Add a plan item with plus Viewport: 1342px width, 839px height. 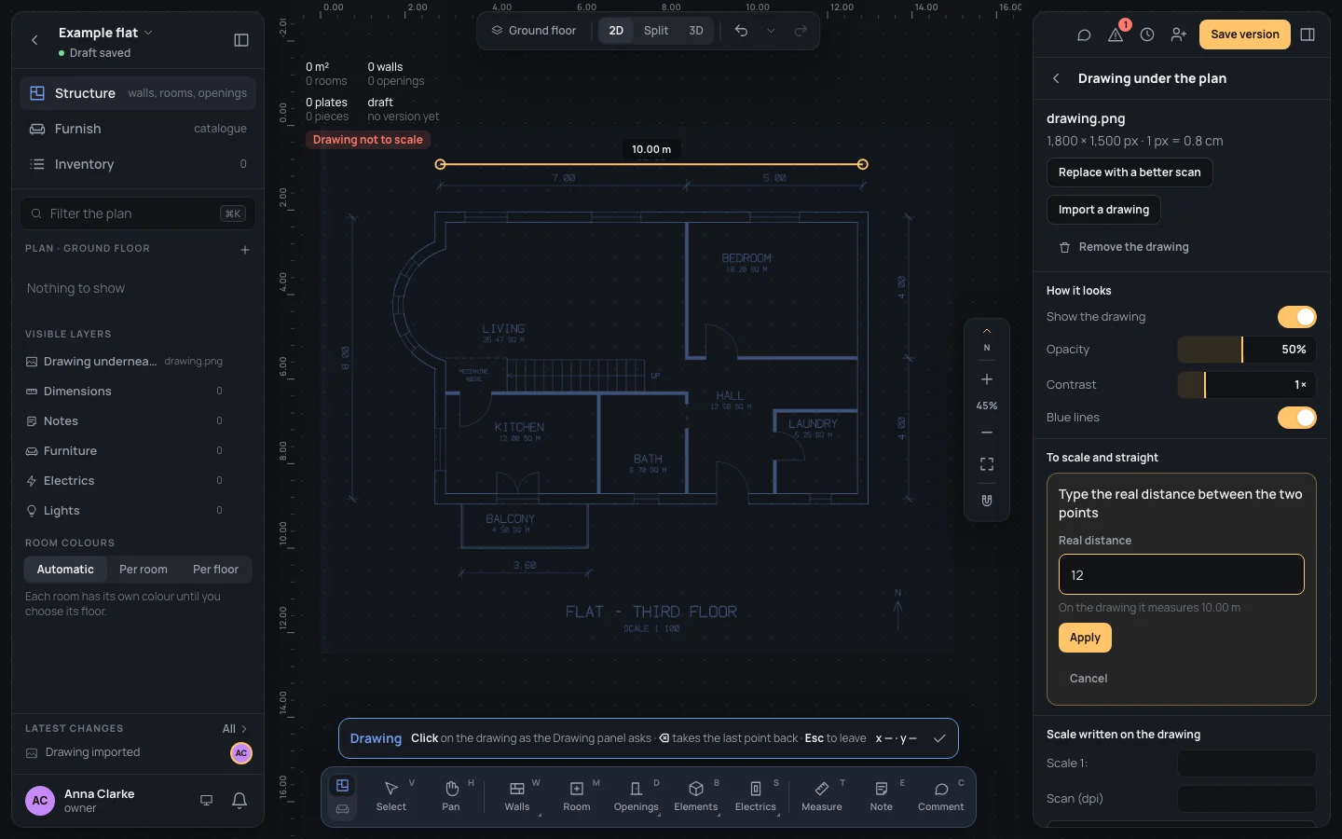coord(245,250)
